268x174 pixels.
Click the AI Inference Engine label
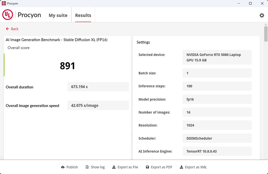(155, 151)
